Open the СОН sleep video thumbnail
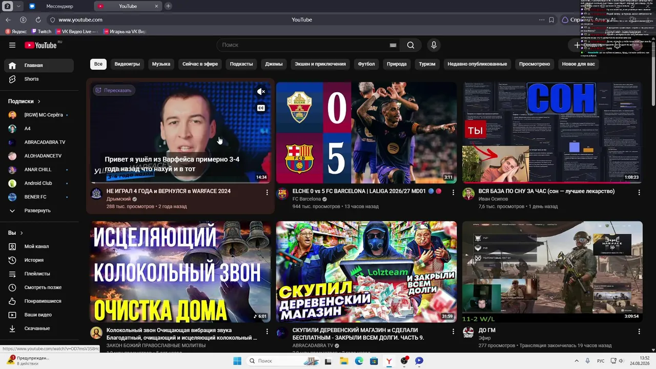The width and height of the screenshot is (656, 369). click(x=552, y=133)
